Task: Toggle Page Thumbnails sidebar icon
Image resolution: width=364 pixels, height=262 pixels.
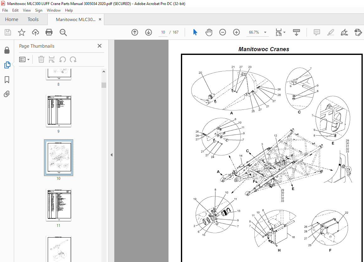Action: 7,65
